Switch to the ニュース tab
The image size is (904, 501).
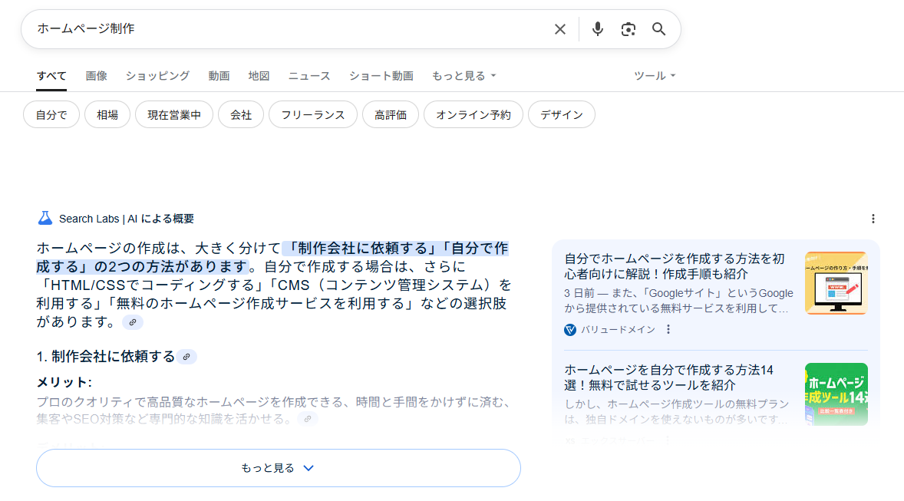[x=309, y=76]
